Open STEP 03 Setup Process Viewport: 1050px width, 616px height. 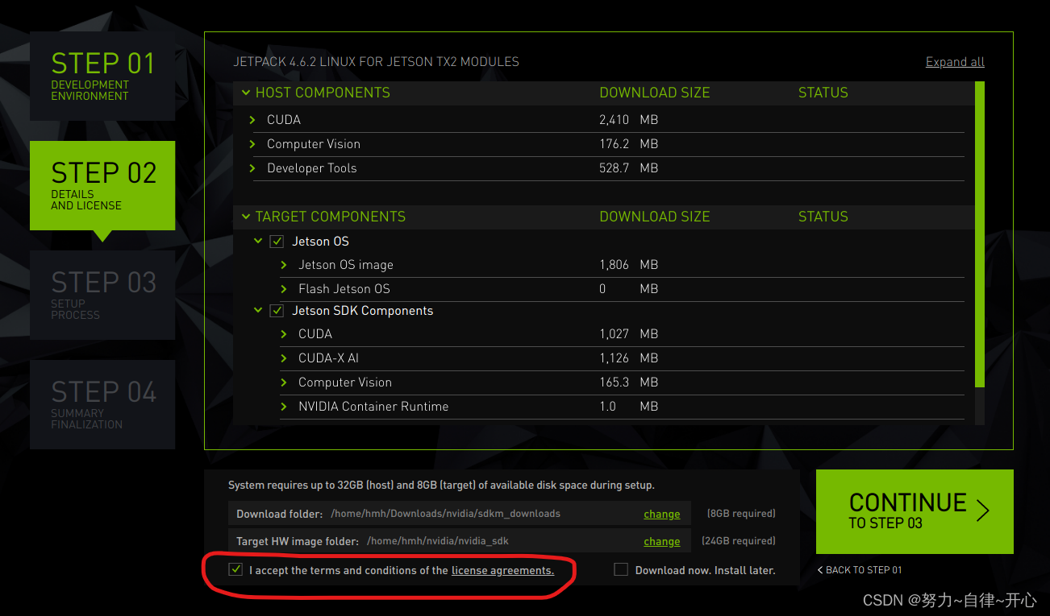click(x=102, y=295)
